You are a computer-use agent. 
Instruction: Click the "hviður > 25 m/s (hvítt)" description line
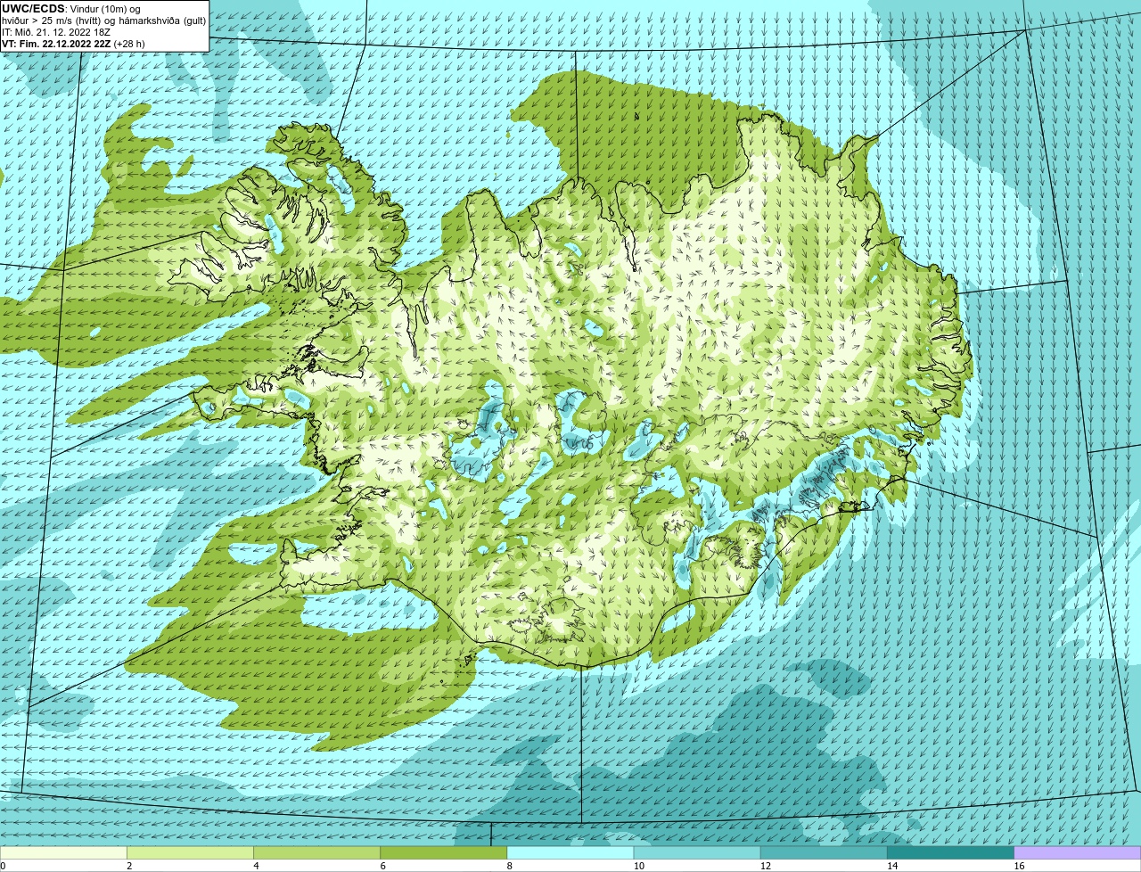(103, 21)
